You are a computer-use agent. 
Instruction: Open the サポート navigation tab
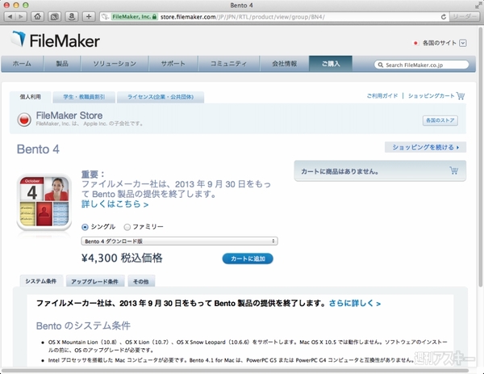click(x=173, y=64)
